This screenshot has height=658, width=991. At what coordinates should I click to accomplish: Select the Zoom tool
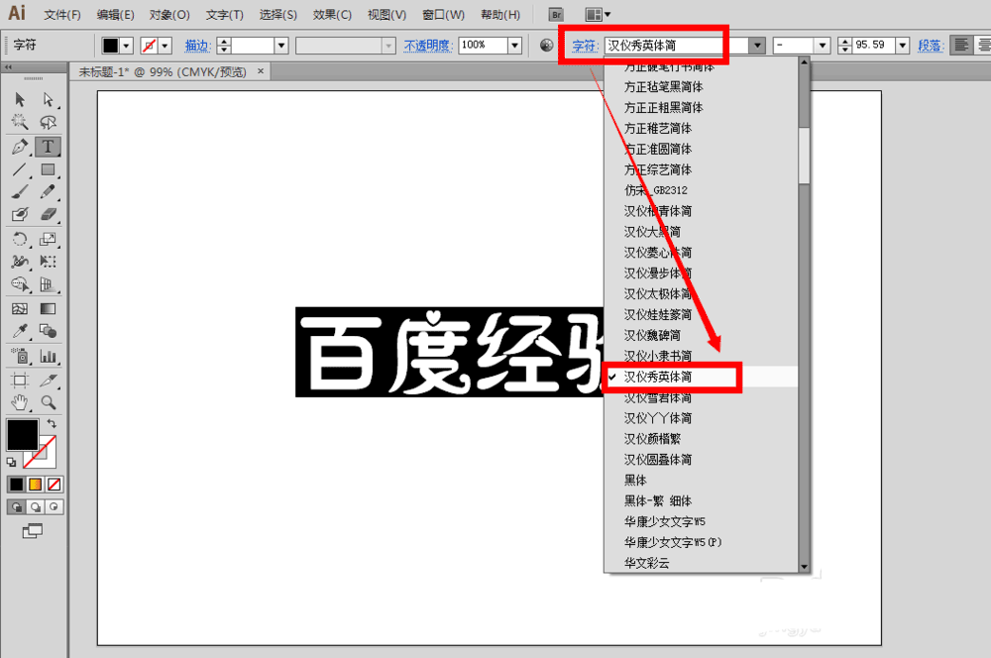click(x=48, y=402)
